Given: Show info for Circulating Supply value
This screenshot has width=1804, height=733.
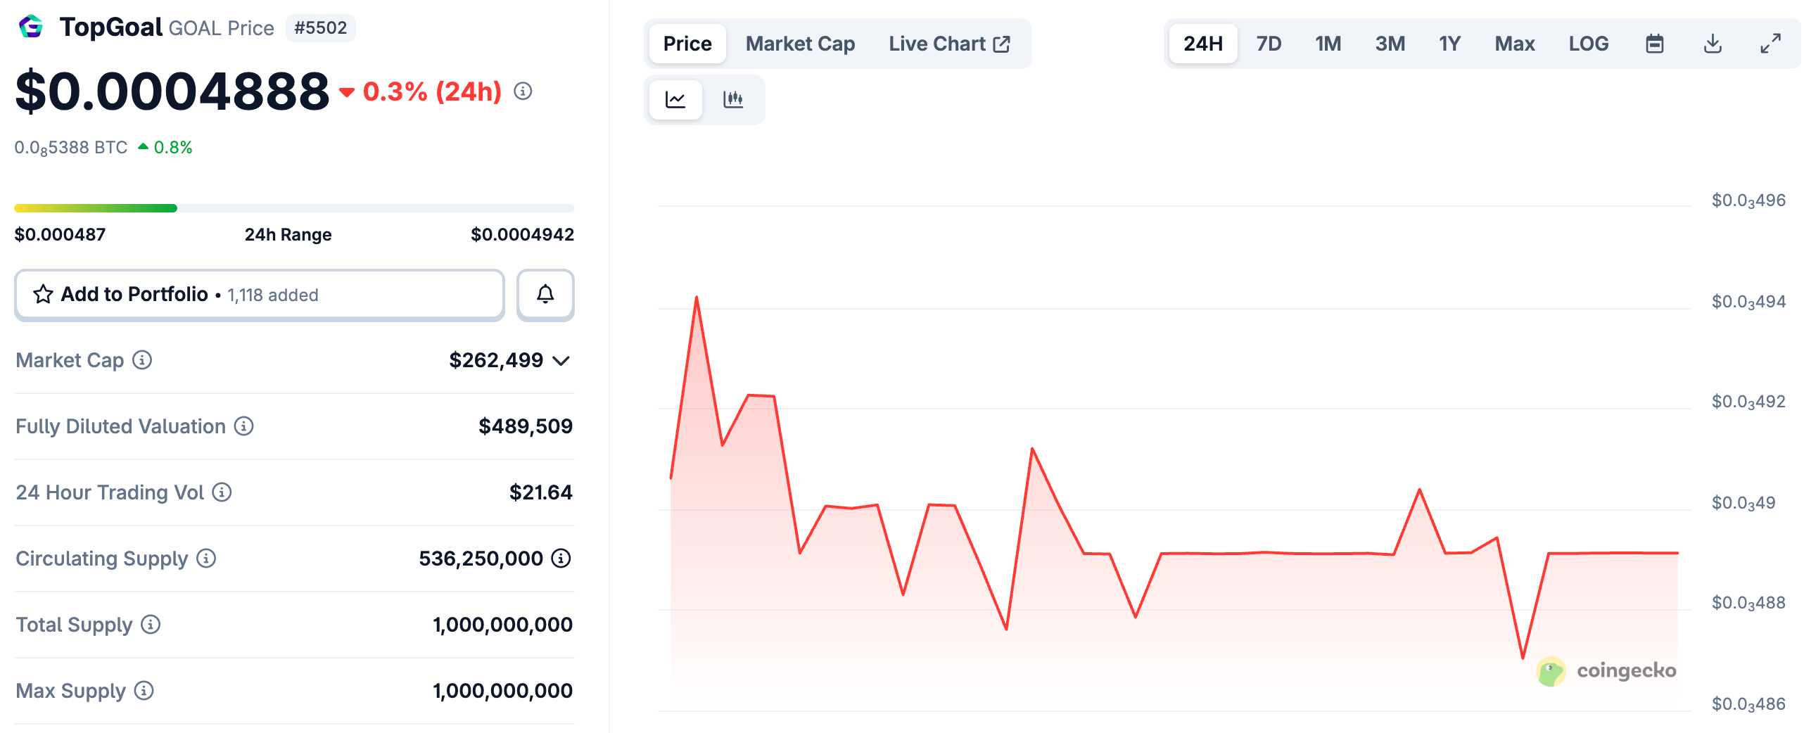Looking at the screenshot, I should pyautogui.click(x=561, y=559).
